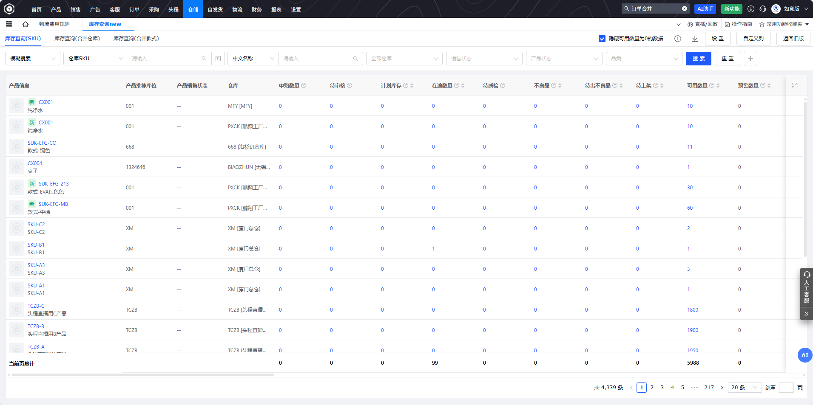
Task: Switch to 库存查询(合并仓库) tab
Action: 77,39
